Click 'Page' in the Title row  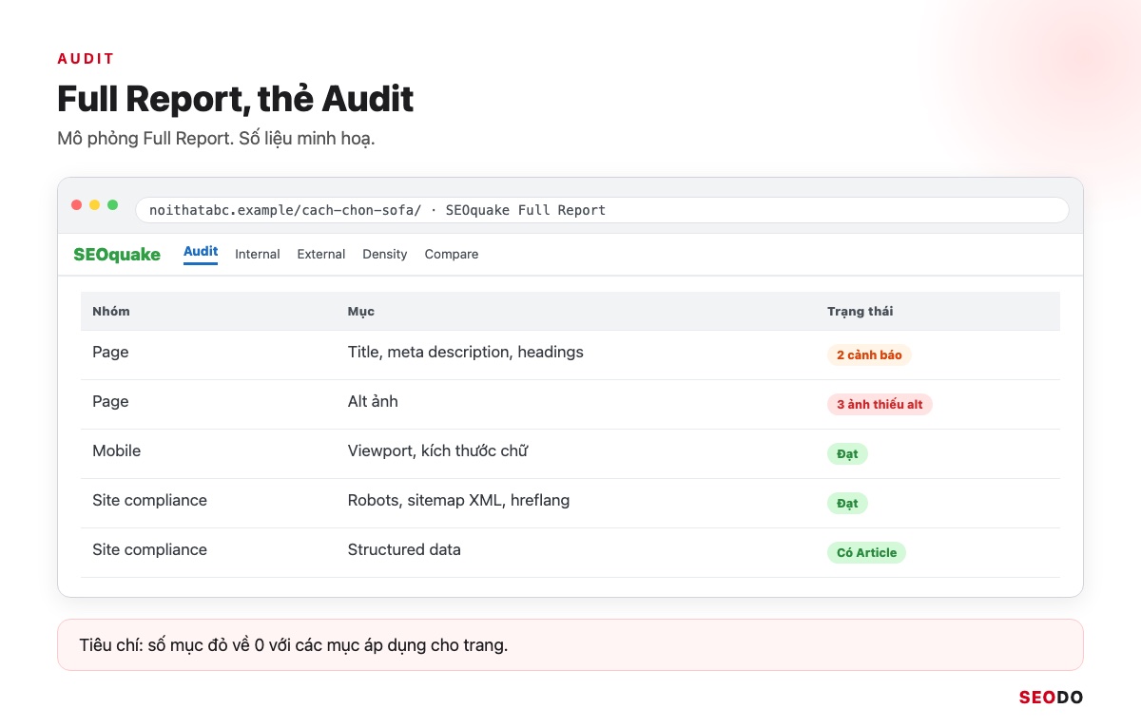click(110, 352)
